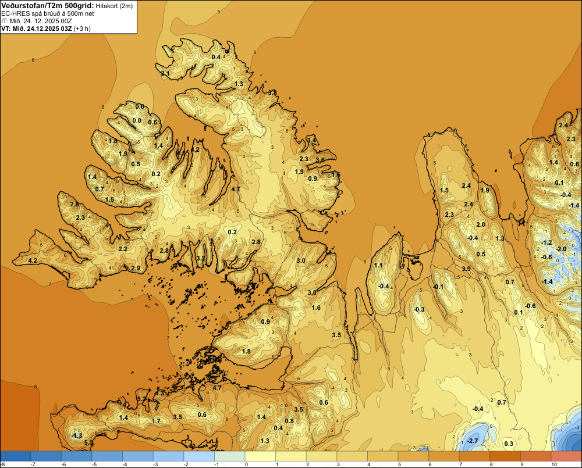Click the title text "Veðurstofan/T2m 500grid:"
Image resolution: width=582 pixels, height=468 pixels.
click(x=48, y=6)
